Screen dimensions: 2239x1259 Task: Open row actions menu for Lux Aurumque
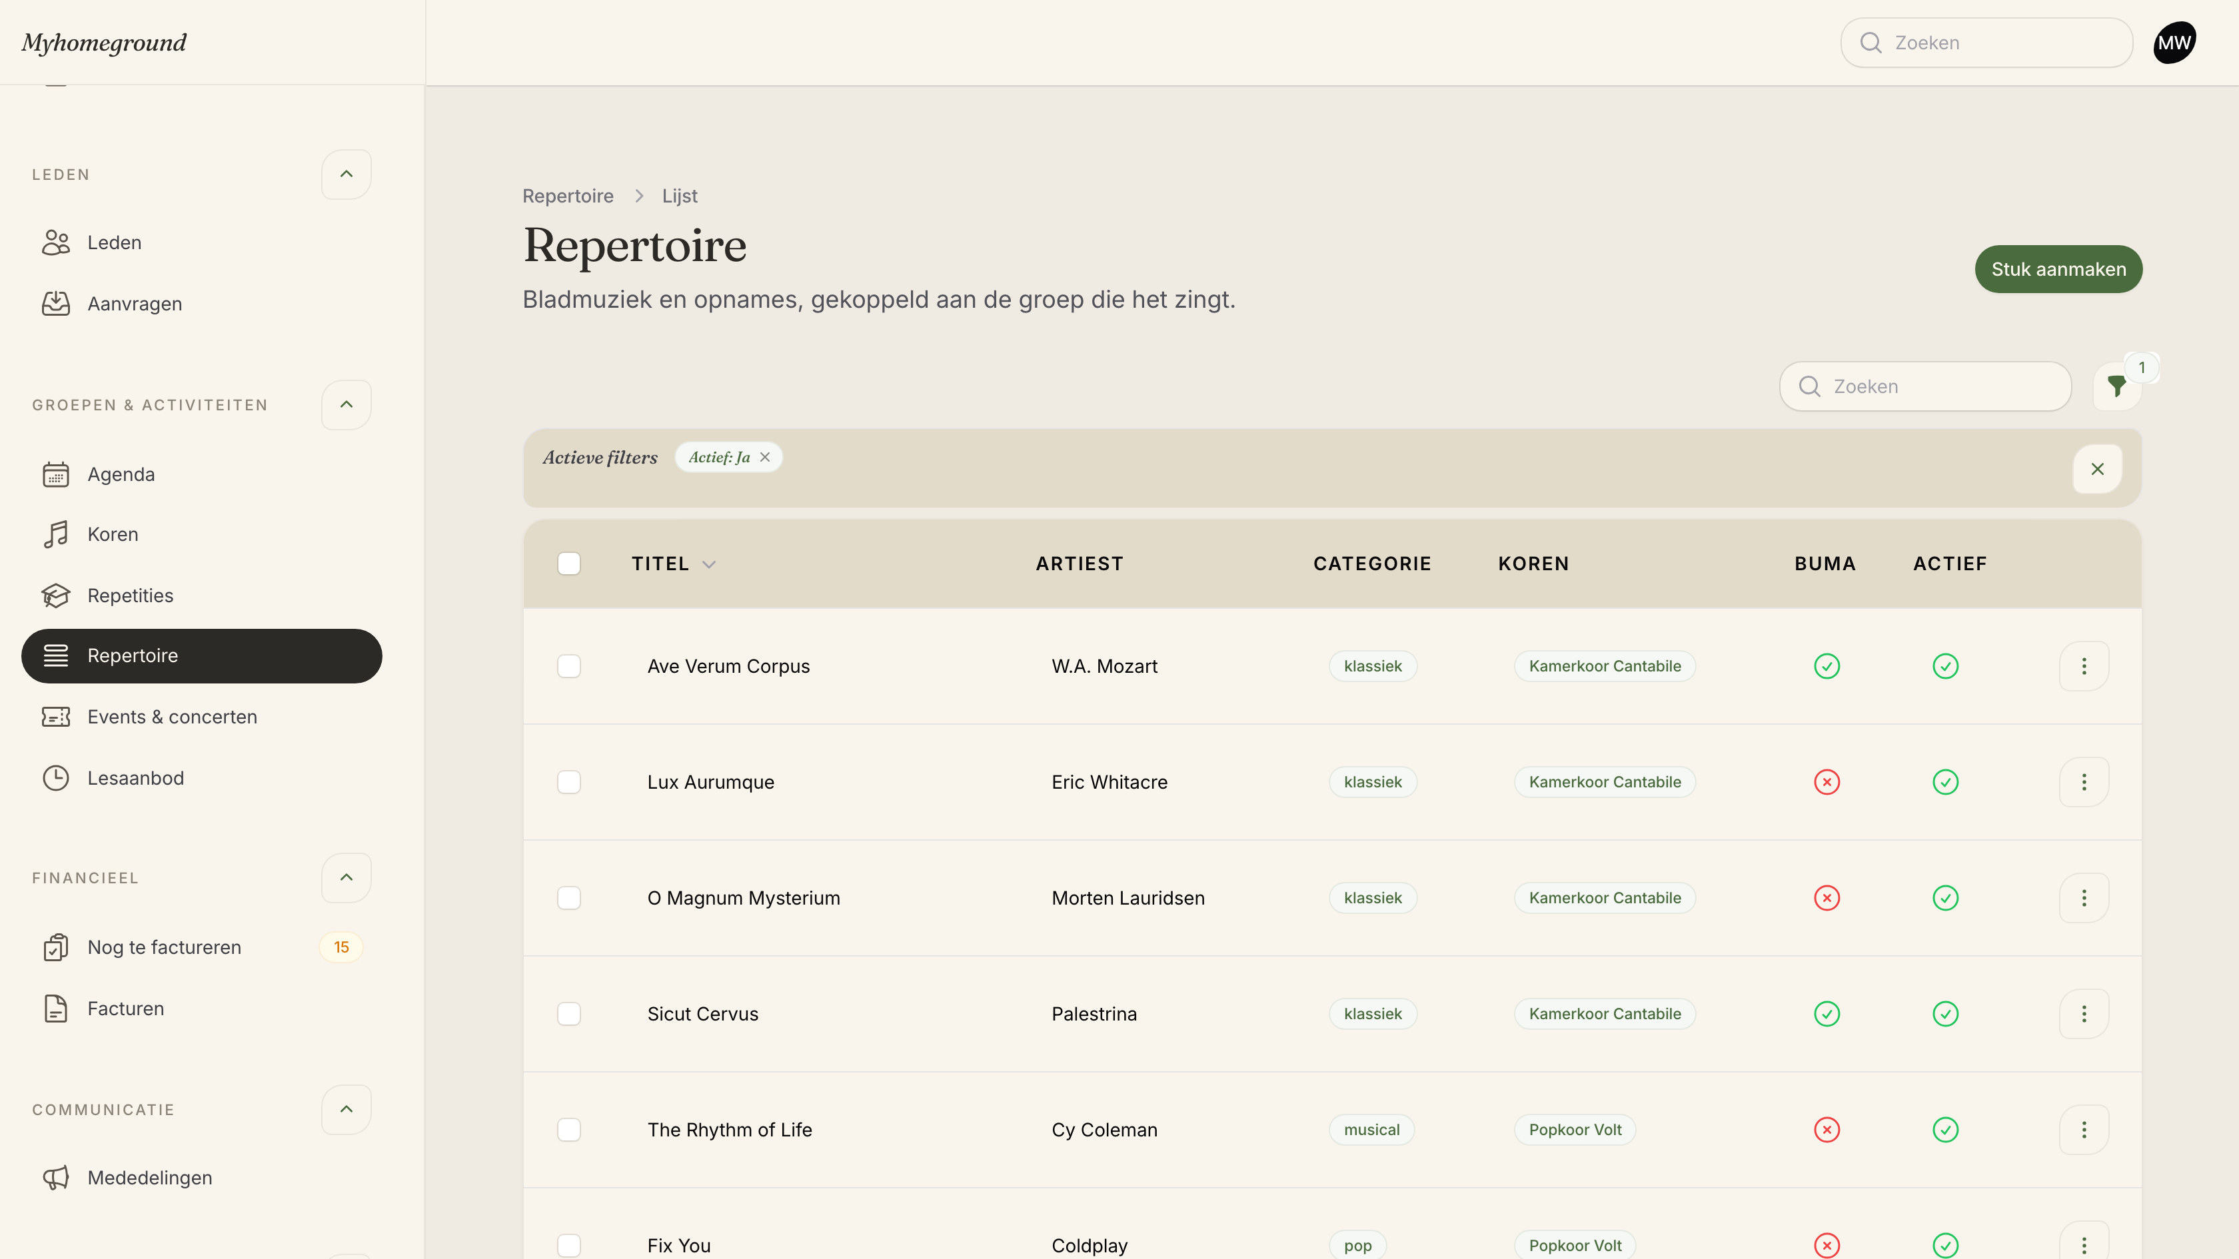2084,782
